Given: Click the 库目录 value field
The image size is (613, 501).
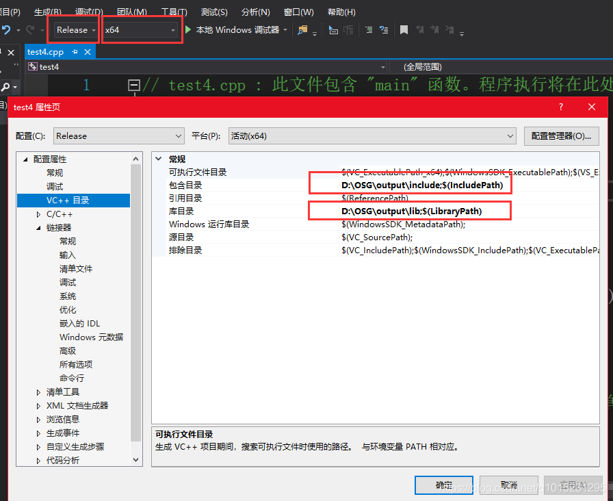Looking at the screenshot, I should coord(469,211).
